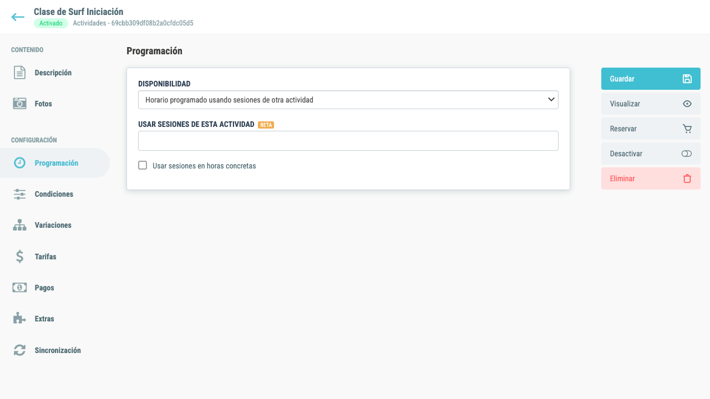
Task: Click the shopping cart icon on Reservar
Action: click(x=687, y=129)
